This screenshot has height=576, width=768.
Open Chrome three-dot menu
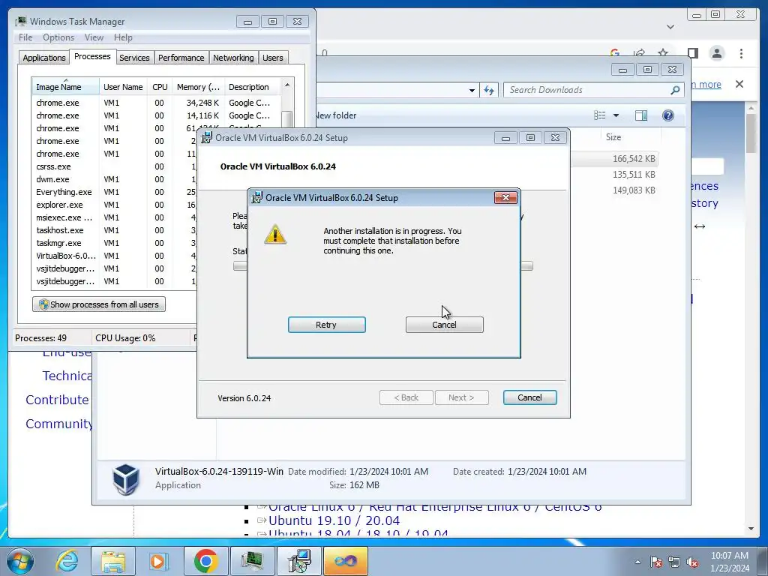click(742, 53)
